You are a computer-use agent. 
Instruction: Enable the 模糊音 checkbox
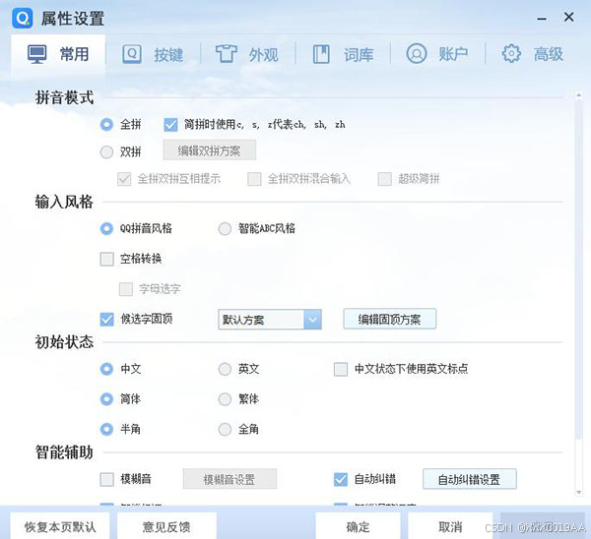coord(107,480)
